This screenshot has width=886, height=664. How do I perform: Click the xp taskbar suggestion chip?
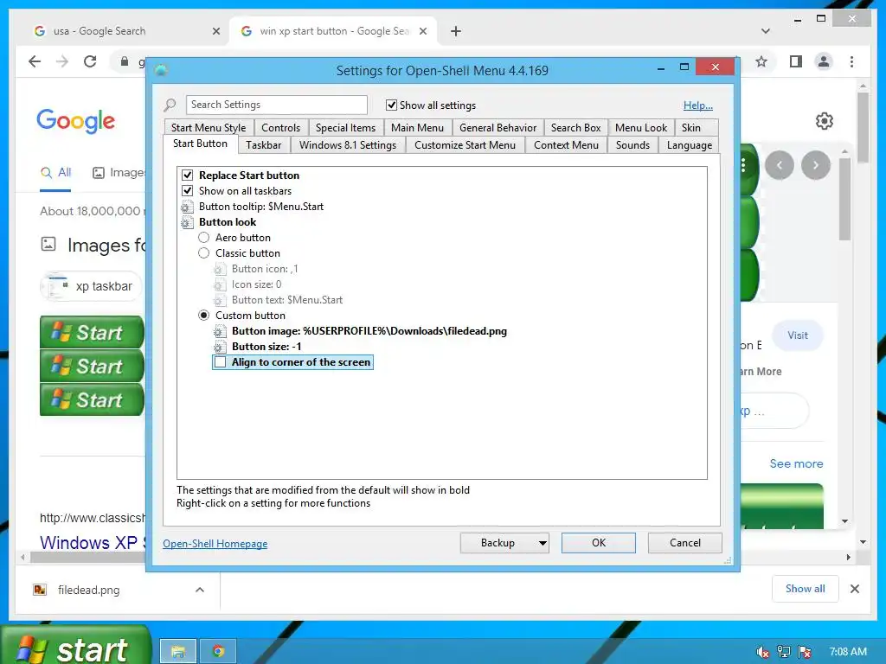[x=92, y=286]
